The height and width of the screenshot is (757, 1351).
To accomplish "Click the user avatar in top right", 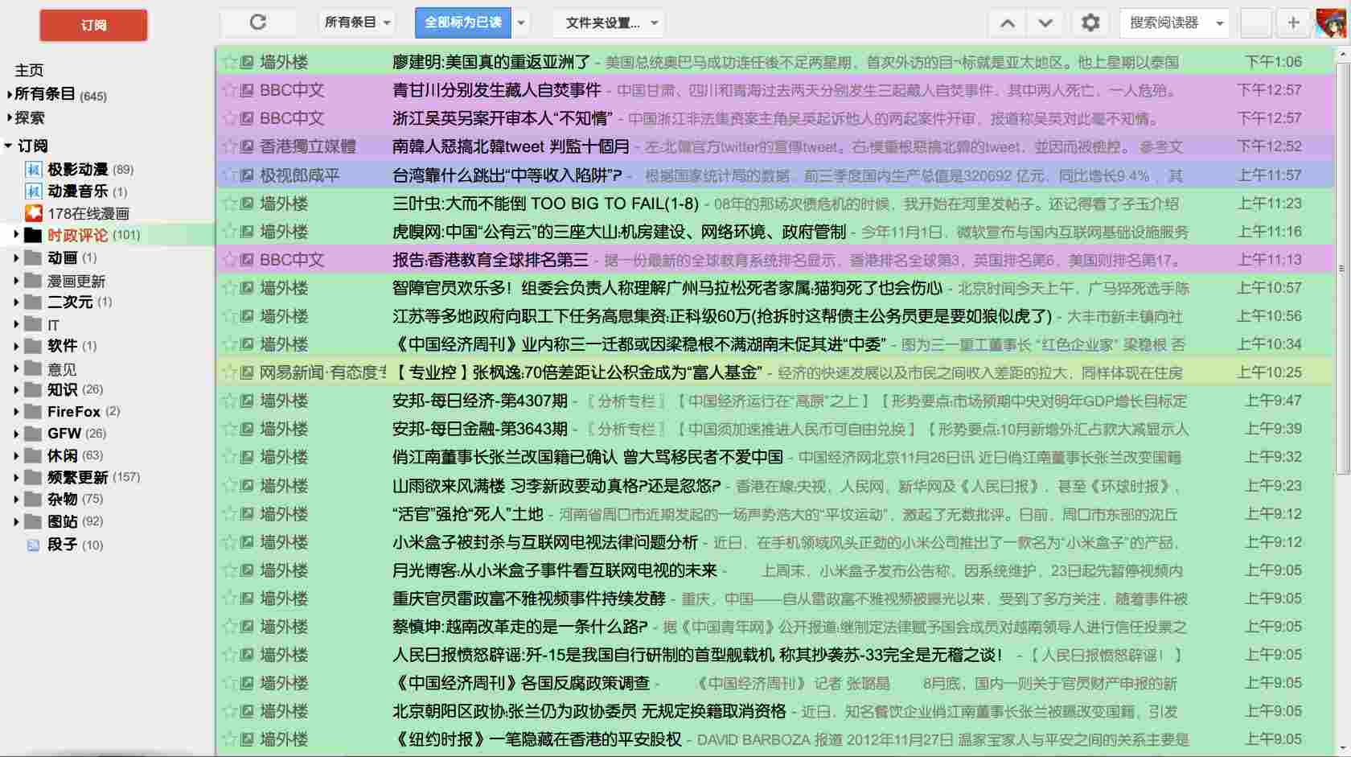I will (x=1332, y=23).
